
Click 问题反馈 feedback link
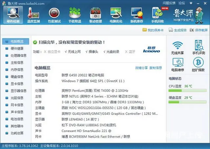pyautogui.click(x=169, y=3)
